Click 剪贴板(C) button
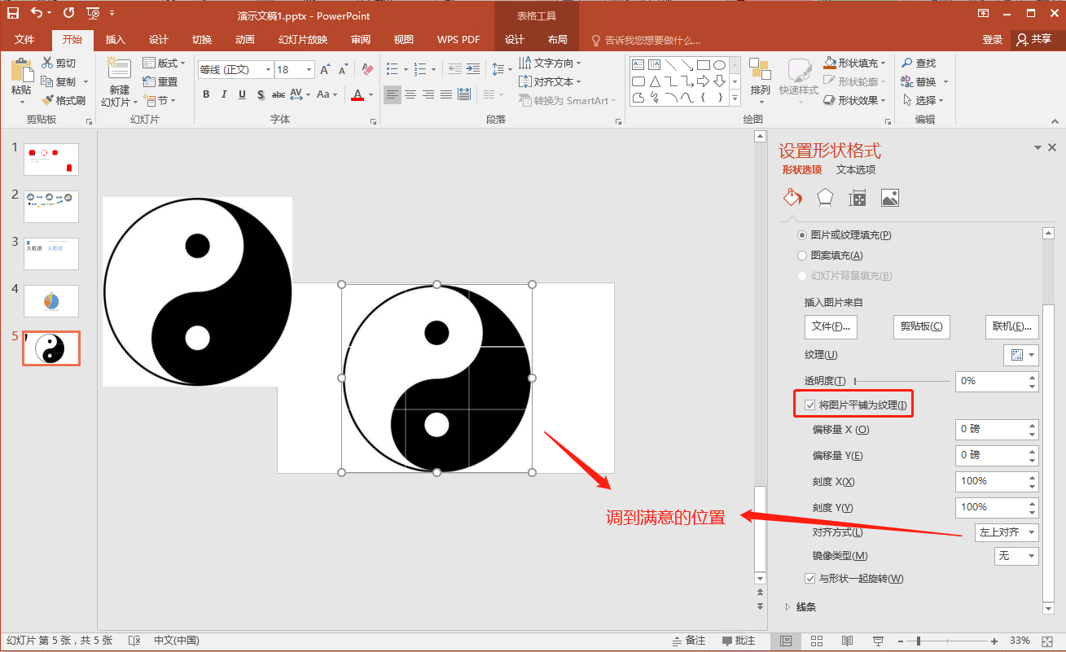 click(x=921, y=326)
